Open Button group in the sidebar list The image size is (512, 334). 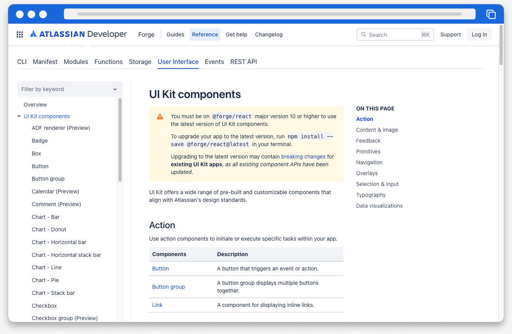pyautogui.click(x=48, y=179)
